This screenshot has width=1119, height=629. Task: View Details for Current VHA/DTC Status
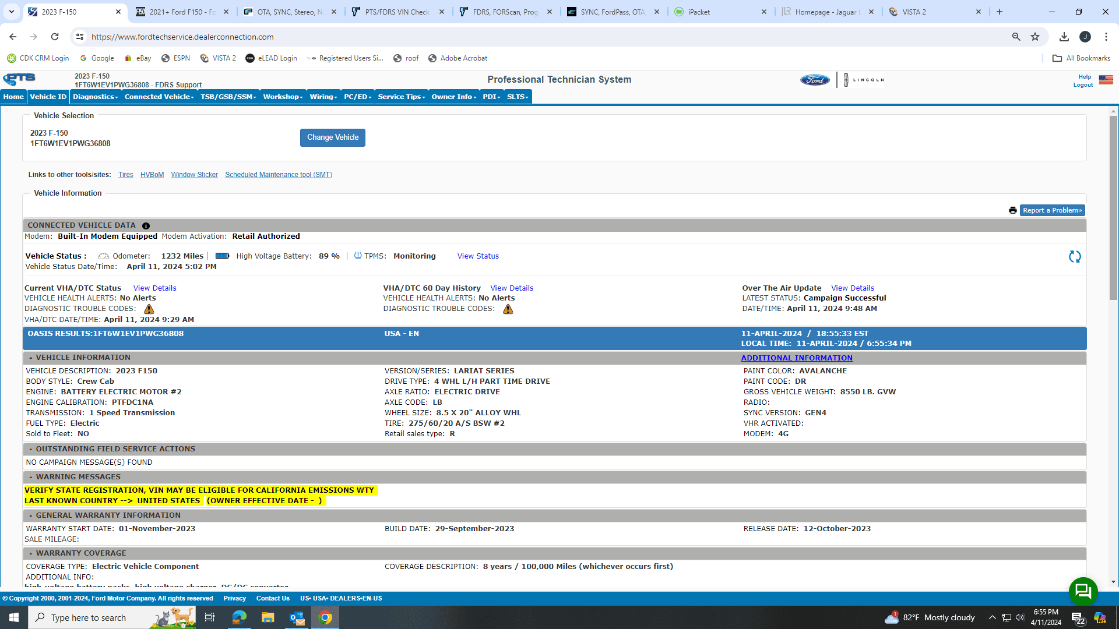click(x=154, y=288)
